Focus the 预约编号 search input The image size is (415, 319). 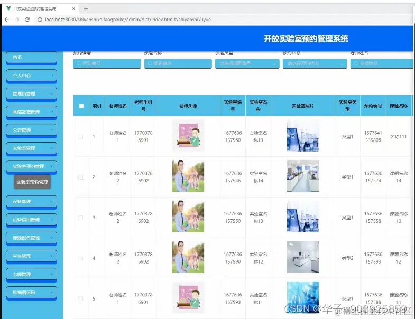[107, 63]
